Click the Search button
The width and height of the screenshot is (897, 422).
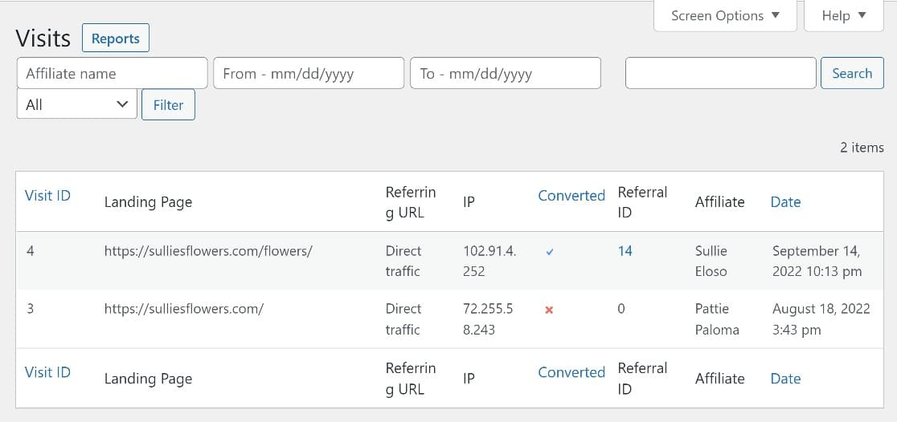tap(852, 73)
